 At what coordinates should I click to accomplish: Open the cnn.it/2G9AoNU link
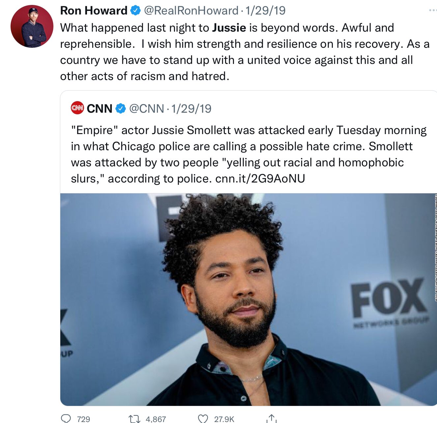pyautogui.click(x=260, y=179)
